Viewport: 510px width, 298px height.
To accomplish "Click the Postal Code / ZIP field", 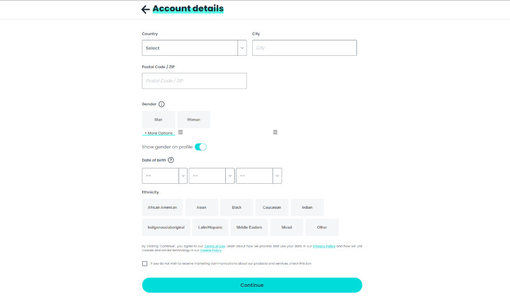I will 194,81.
